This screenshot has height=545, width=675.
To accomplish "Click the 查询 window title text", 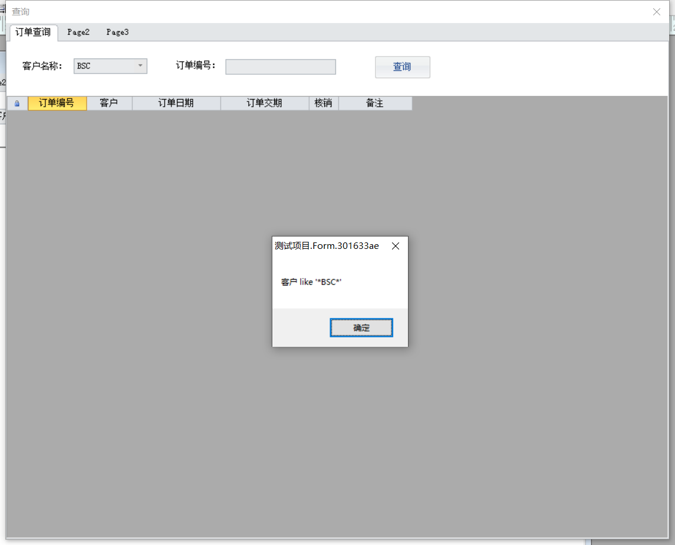I will pyautogui.click(x=21, y=12).
